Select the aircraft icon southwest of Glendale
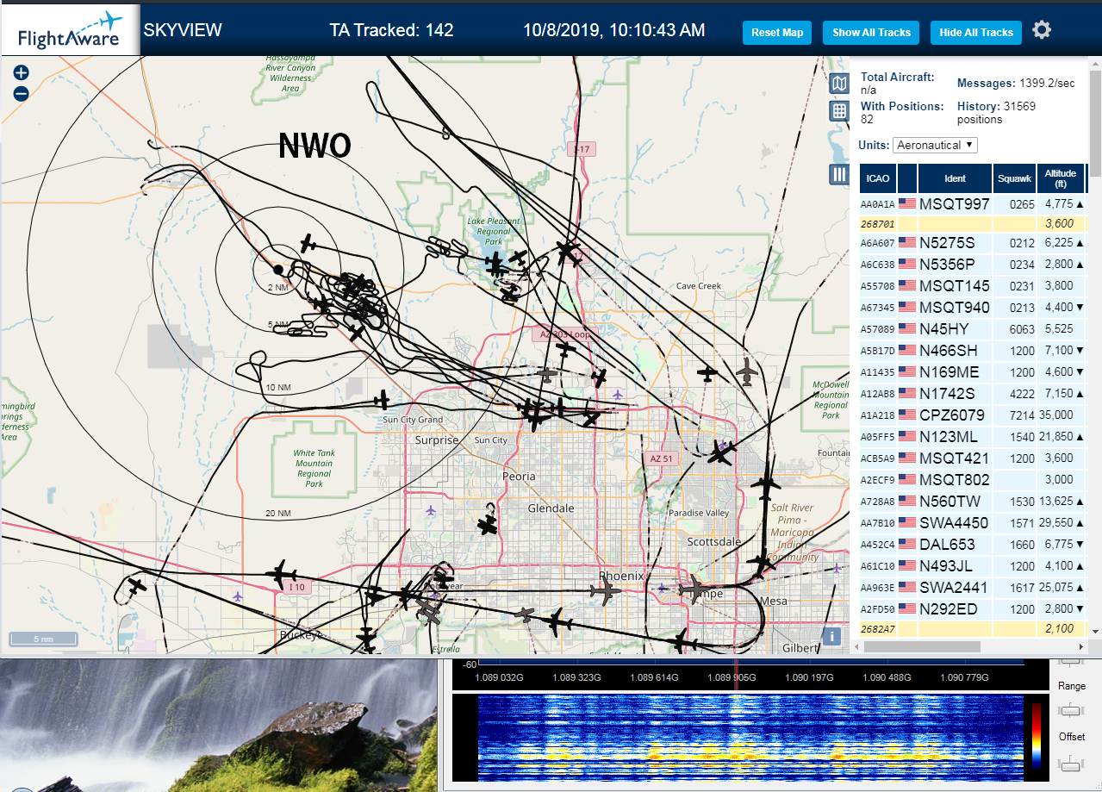 (488, 524)
